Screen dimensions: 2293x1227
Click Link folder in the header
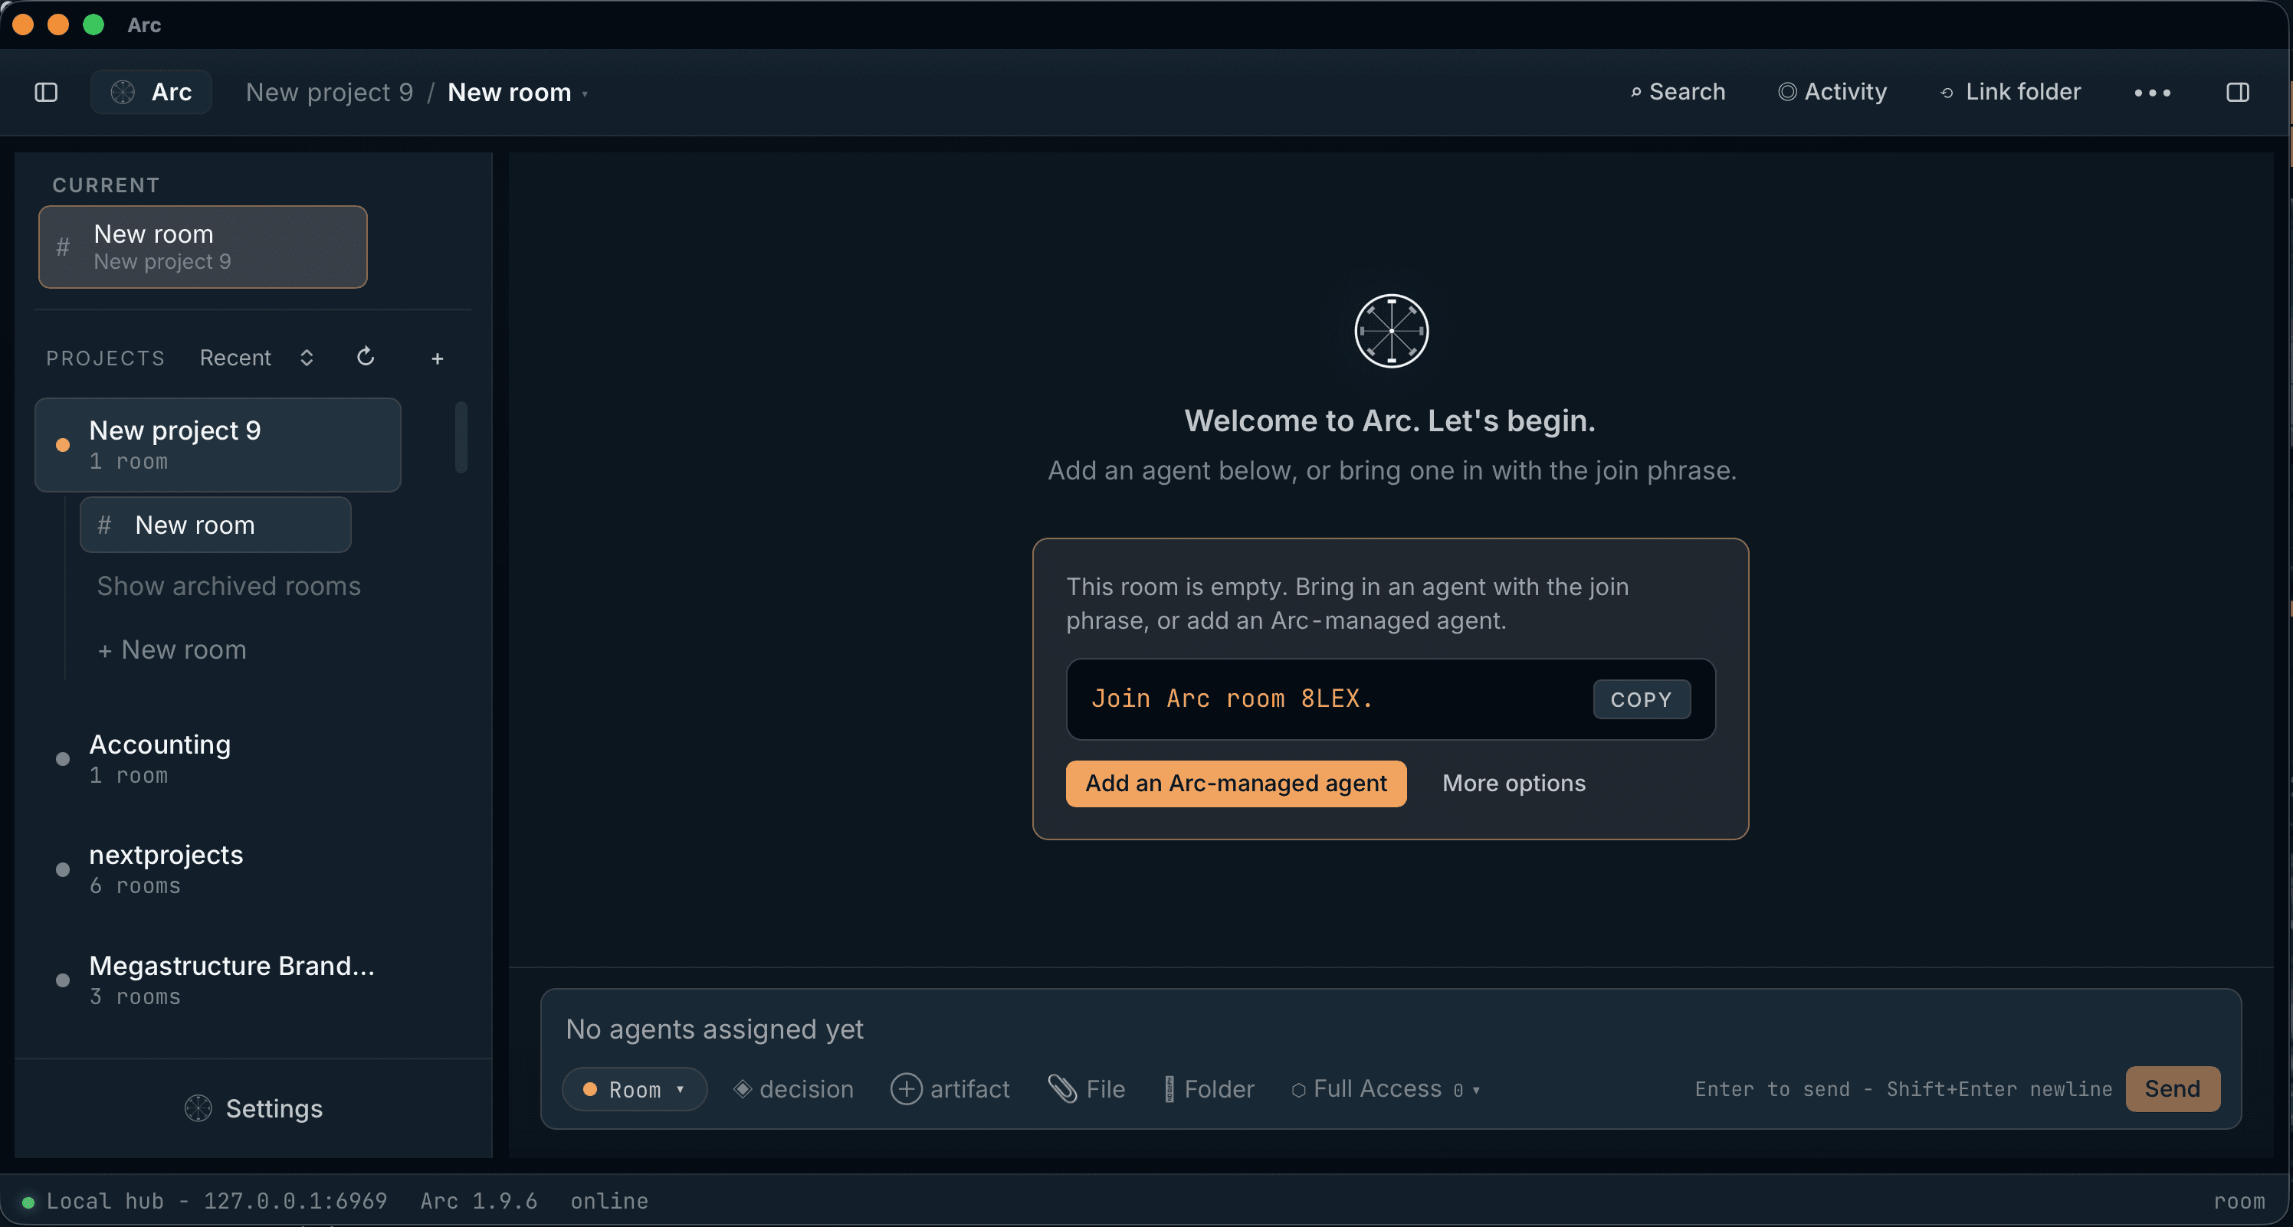click(x=2010, y=92)
